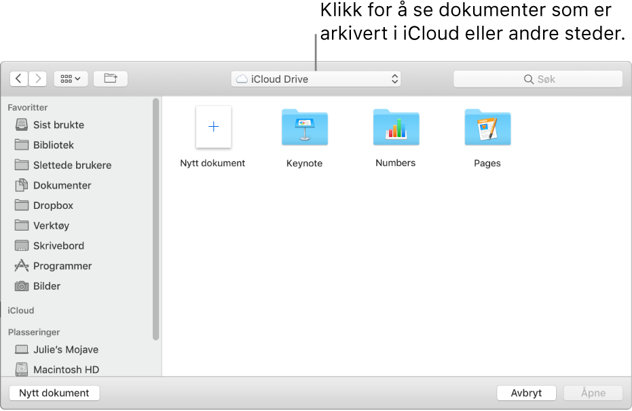
Task: Click the Sist brukte tray icon
Action: tap(22, 125)
